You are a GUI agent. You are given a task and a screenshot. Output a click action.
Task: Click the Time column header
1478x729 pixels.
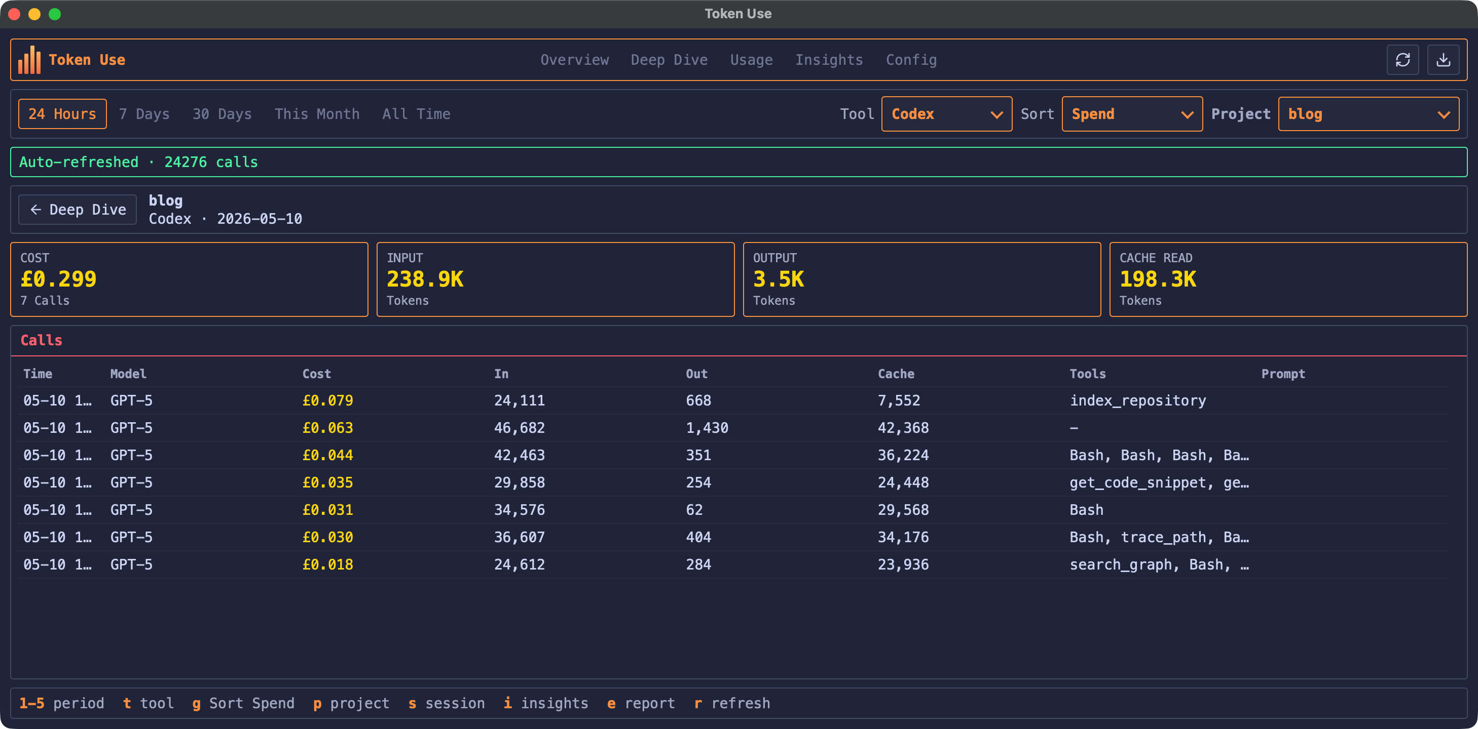(x=38, y=374)
